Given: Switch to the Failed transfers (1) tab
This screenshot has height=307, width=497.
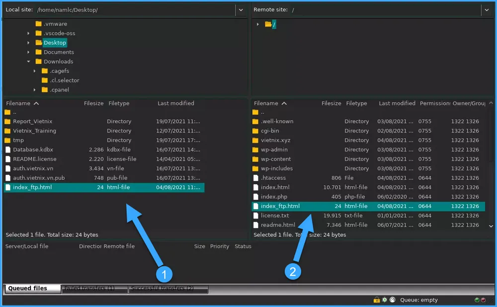Looking at the screenshot, I should (x=94, y=289).
